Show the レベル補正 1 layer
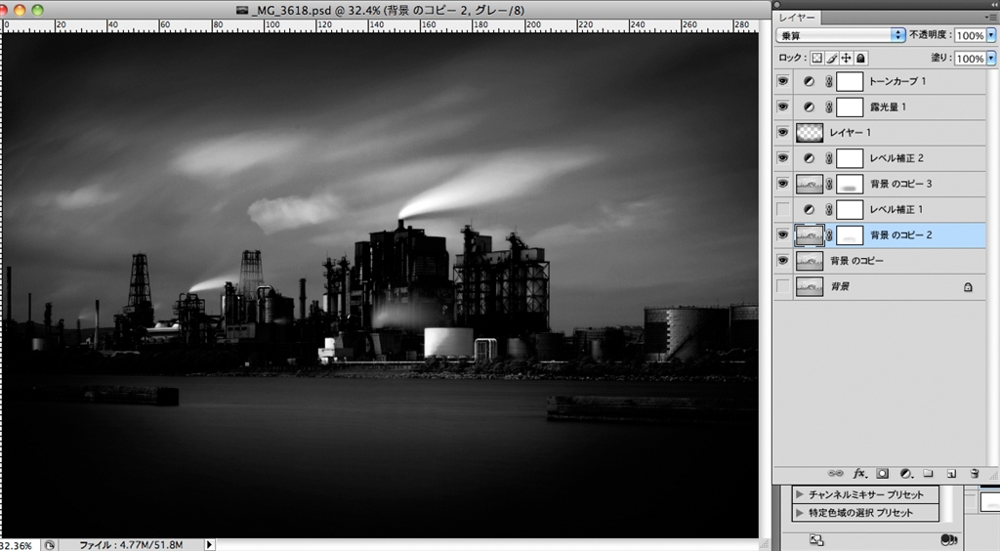1000x551 pixels. tap(782, 209)
